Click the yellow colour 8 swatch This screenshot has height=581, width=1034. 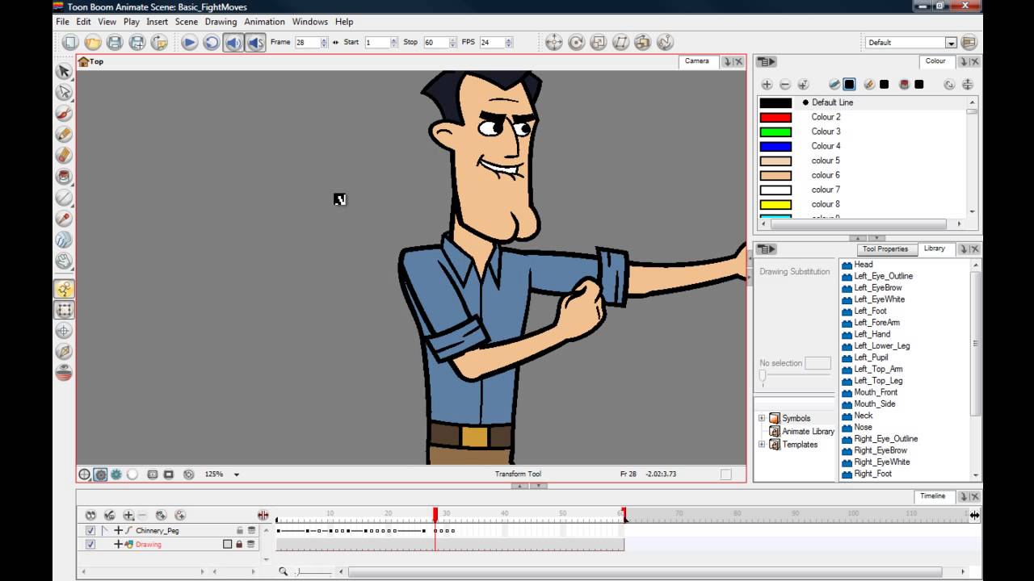point(775,204)
